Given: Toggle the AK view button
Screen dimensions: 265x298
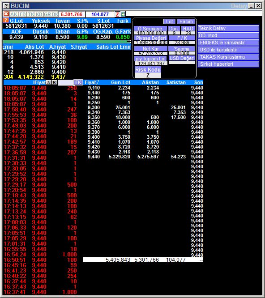Looking at the screenshot, I should 14,14.
